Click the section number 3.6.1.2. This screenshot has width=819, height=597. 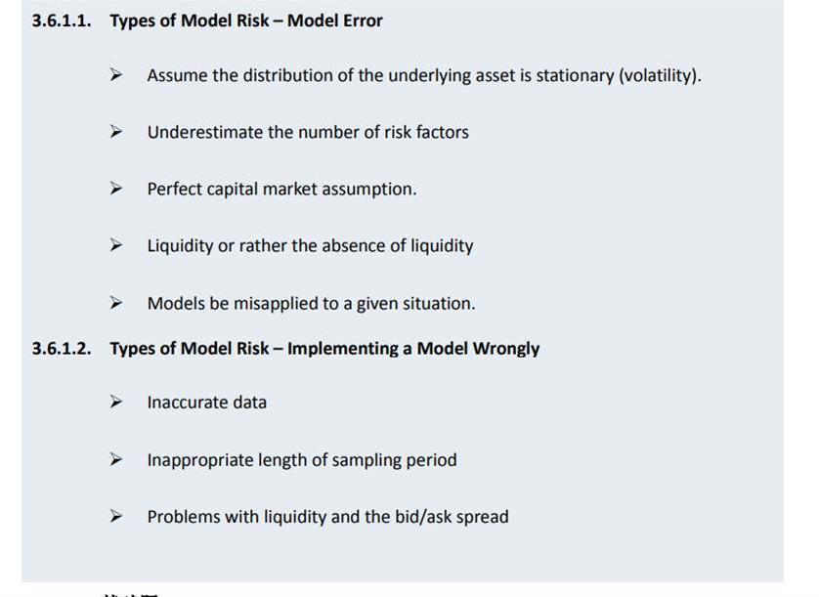[62, 349]
